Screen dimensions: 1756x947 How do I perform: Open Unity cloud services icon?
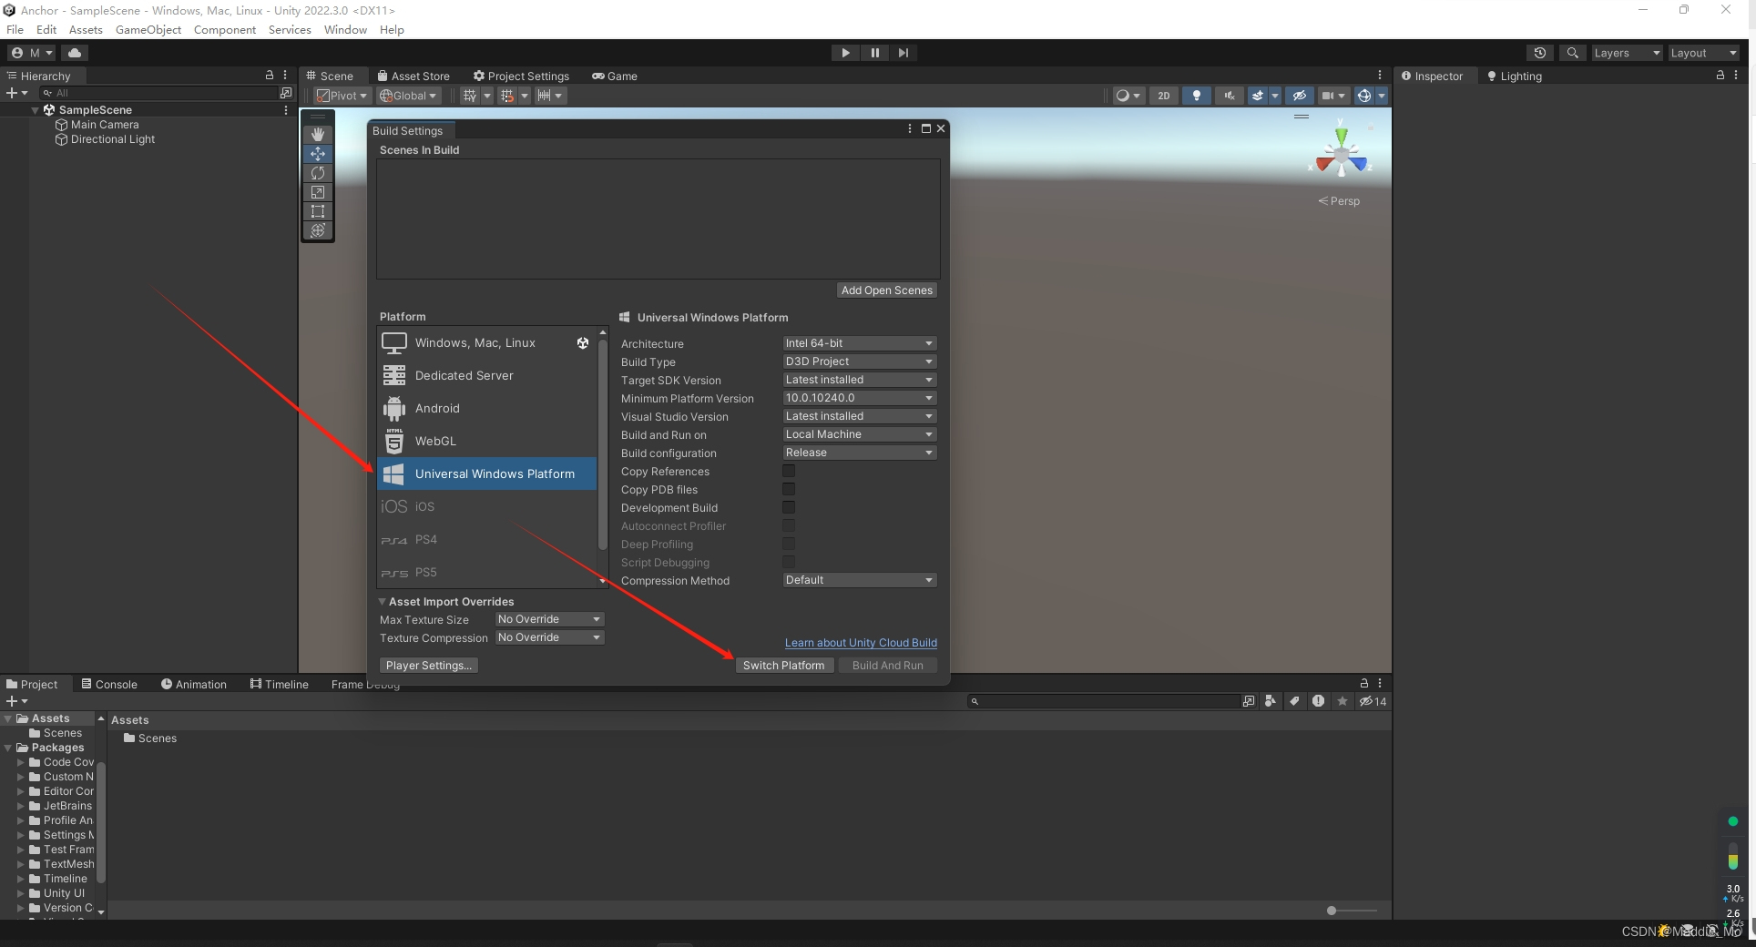pos(75,53)
